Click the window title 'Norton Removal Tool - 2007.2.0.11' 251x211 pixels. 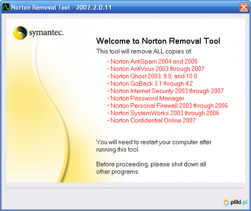point(61,8)
